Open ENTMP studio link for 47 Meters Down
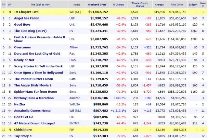Image resolution: width=208 pixels, height=138 pixels. click(x=74, y=123)
